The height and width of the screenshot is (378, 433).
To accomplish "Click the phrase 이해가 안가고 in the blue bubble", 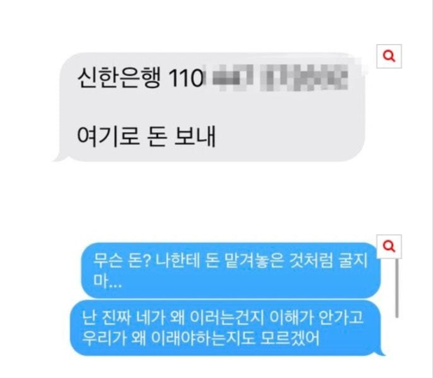I will pos(316,318).
